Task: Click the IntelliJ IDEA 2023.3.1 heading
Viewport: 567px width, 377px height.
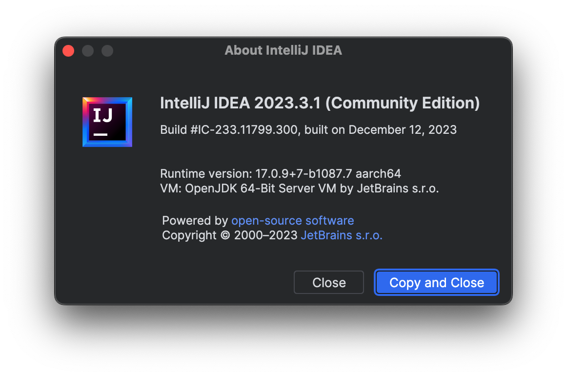Action: pyautogui.click(x=320, y=103)
